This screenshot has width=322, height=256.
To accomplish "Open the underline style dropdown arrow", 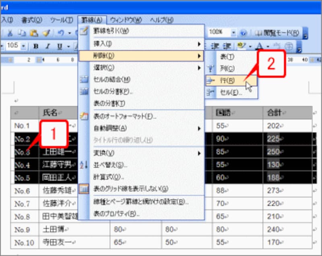I will pyautogui.click(x=68, y=47).
